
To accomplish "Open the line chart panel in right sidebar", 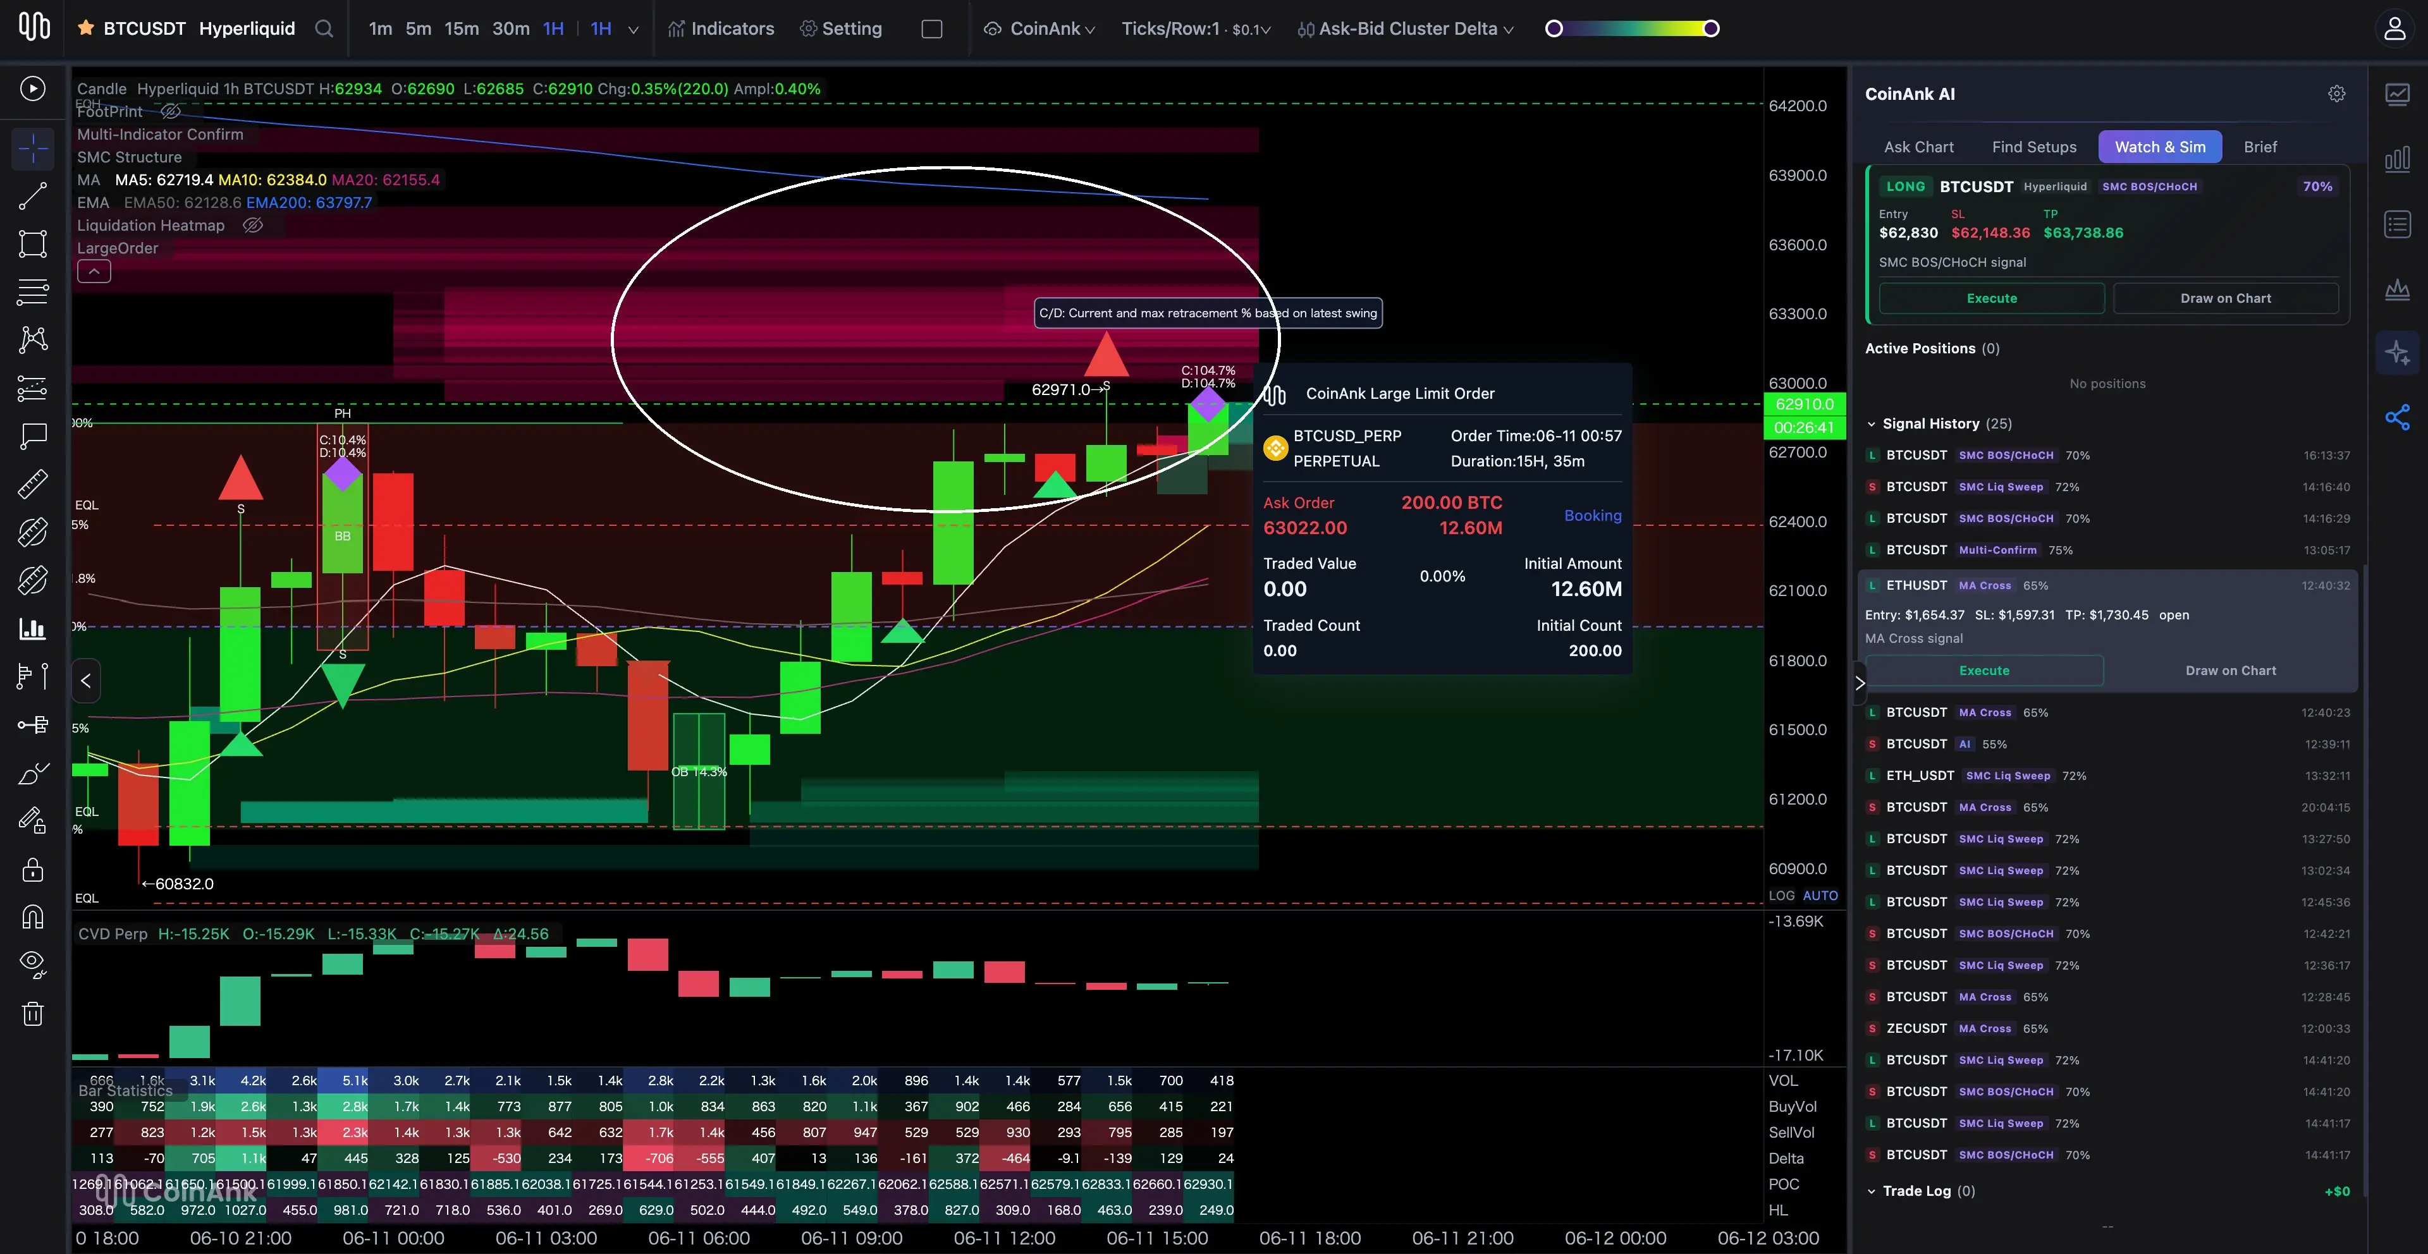I will (2398, 94).
